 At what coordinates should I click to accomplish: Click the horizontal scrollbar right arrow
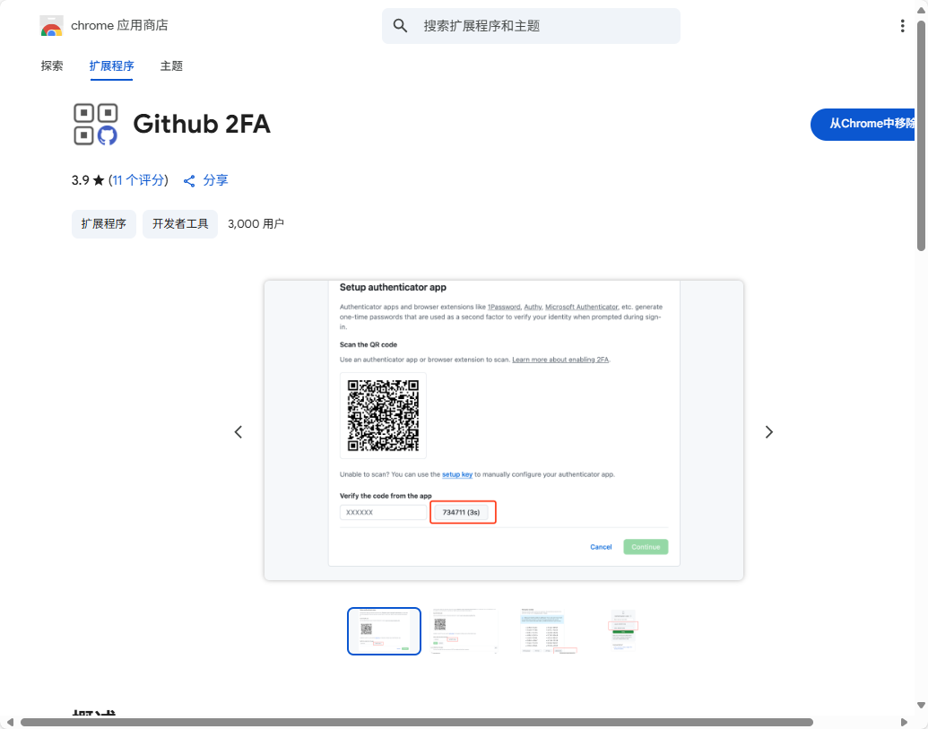tap(904, 722)
